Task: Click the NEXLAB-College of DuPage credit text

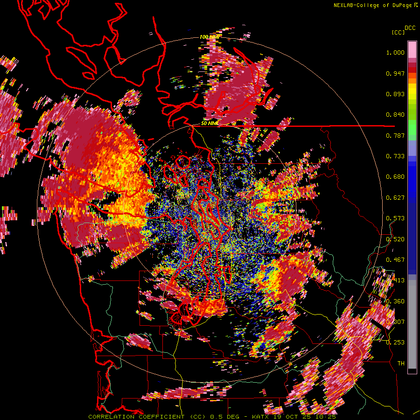Action: pyautogui.click(x=372, y=5)
